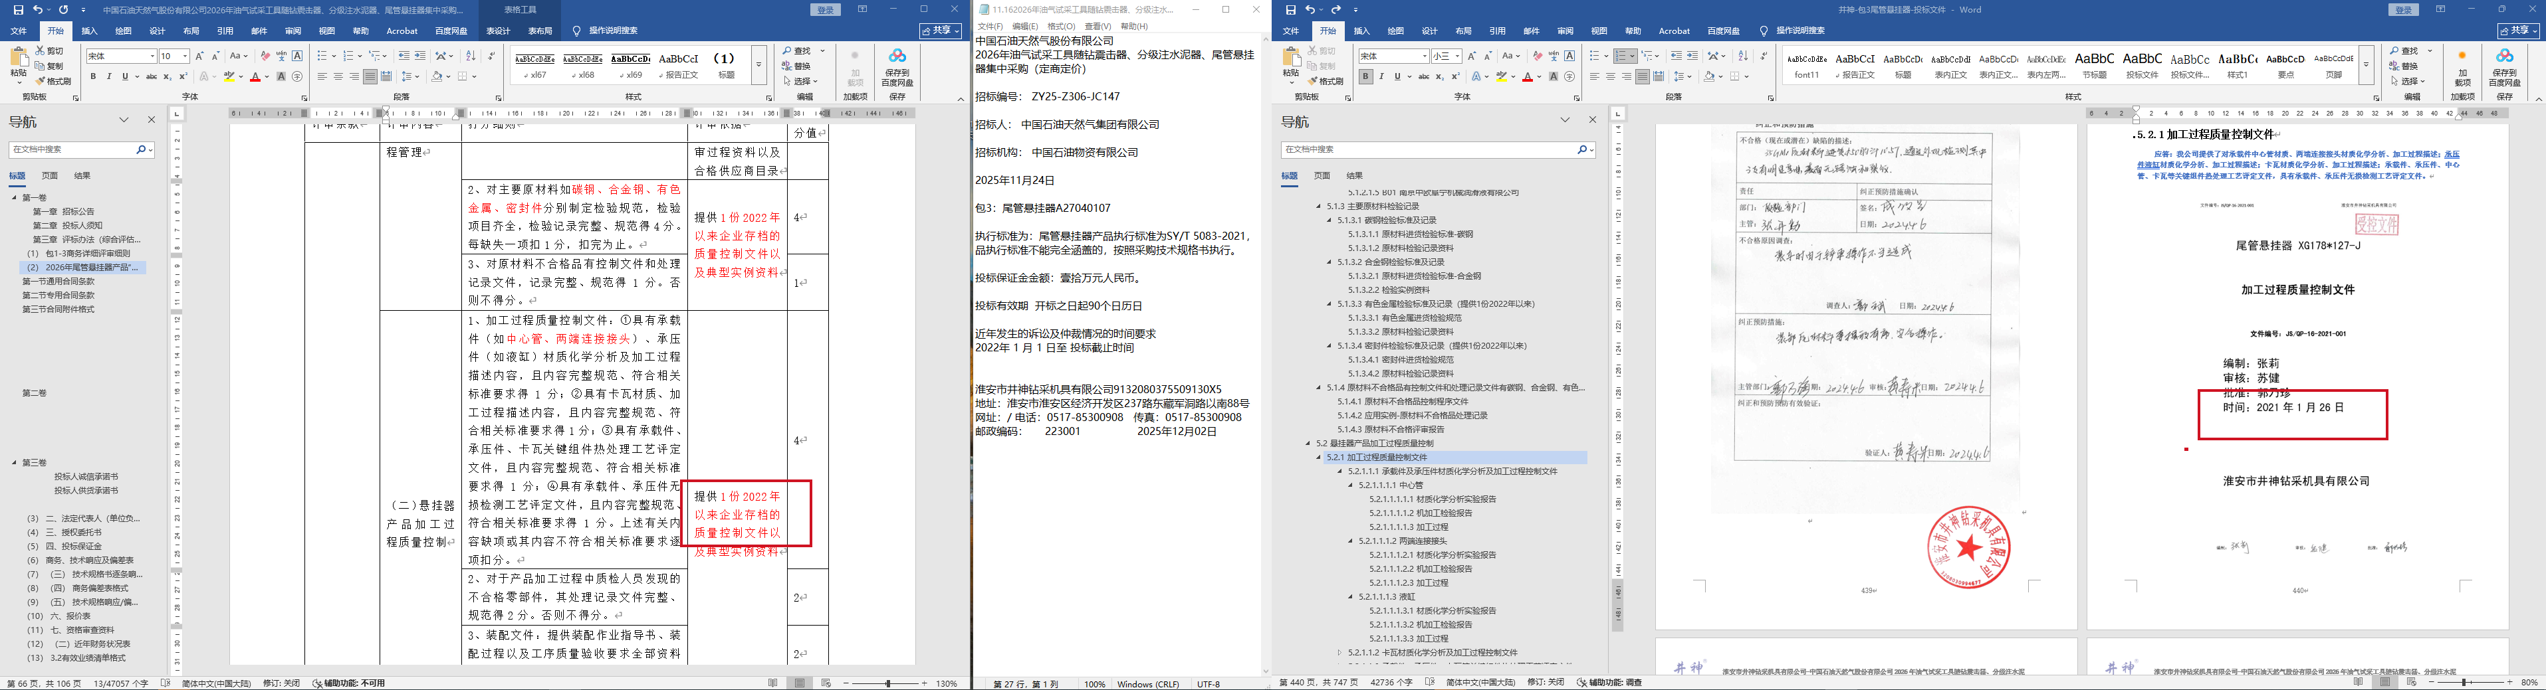Open font size dropdown showing 小三 in 井神 Word
The height and width of the screenshot is (690, 2546).
point(1458,56)
